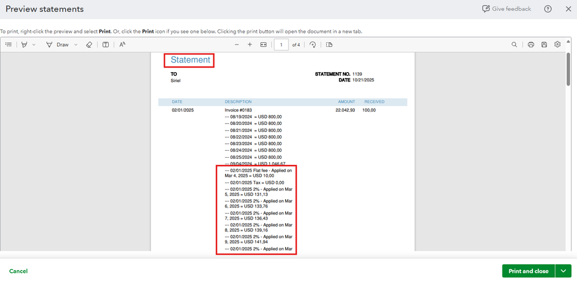577x282 pixels.
Task: Add a text box annotation
Action: coord(106,44)
